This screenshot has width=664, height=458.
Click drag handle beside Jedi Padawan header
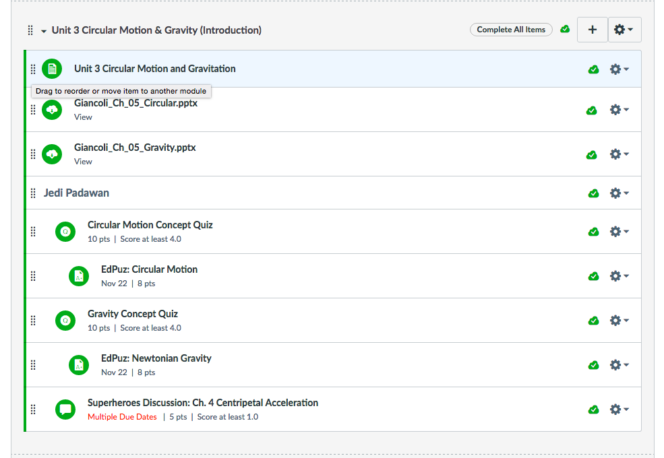coord(33,193)
